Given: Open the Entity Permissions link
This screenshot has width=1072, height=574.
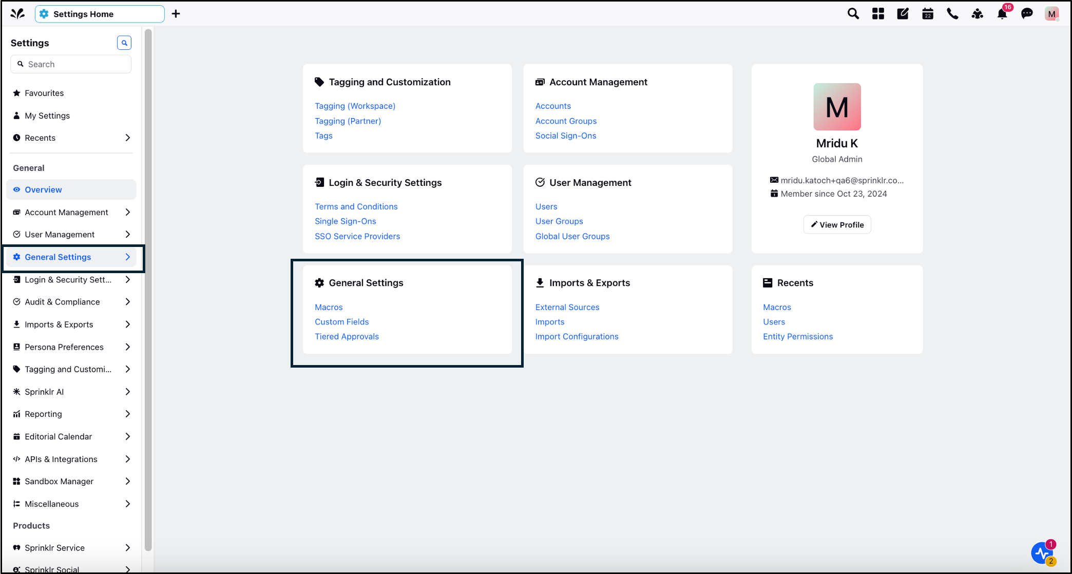Looking at the screenshot, I should [798, 336].
